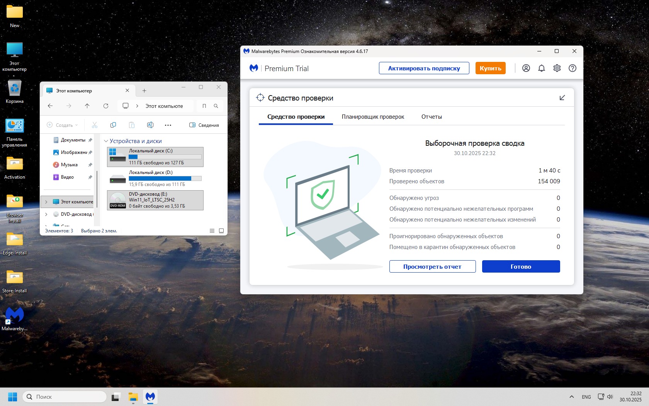Open Malwarebytes settings gear

pyautogui.click(x=557, y=68)
